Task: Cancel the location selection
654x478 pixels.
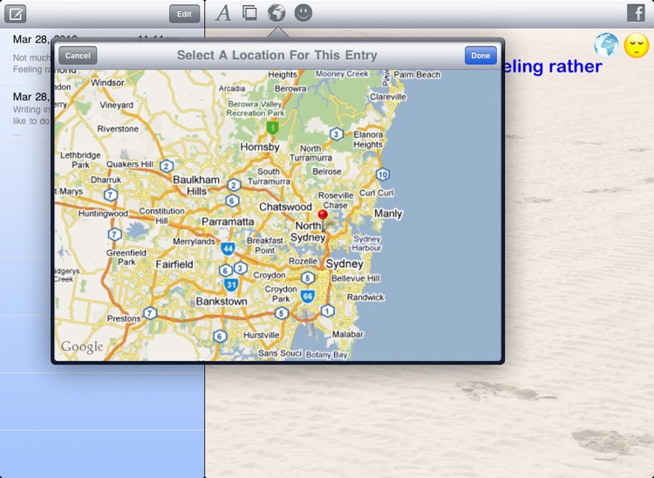Action: (x=78, y=56)
